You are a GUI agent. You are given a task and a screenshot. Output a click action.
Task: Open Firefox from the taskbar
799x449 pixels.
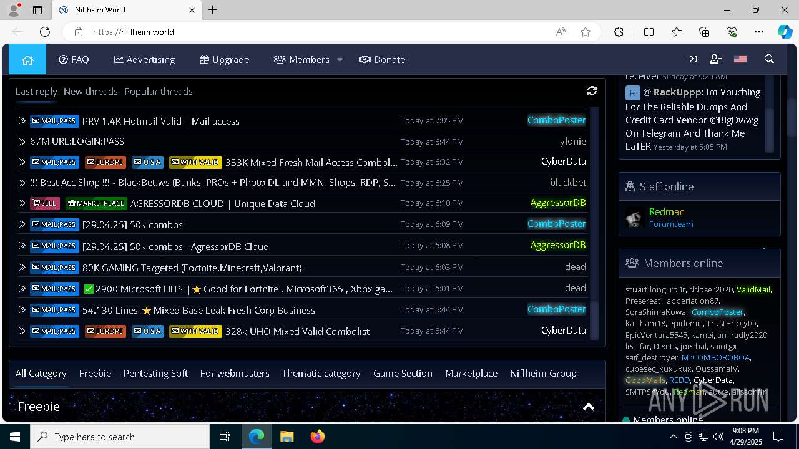coord(318,437)
